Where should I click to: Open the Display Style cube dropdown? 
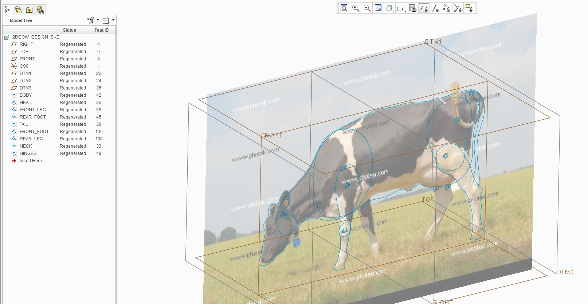pos(390,8)
